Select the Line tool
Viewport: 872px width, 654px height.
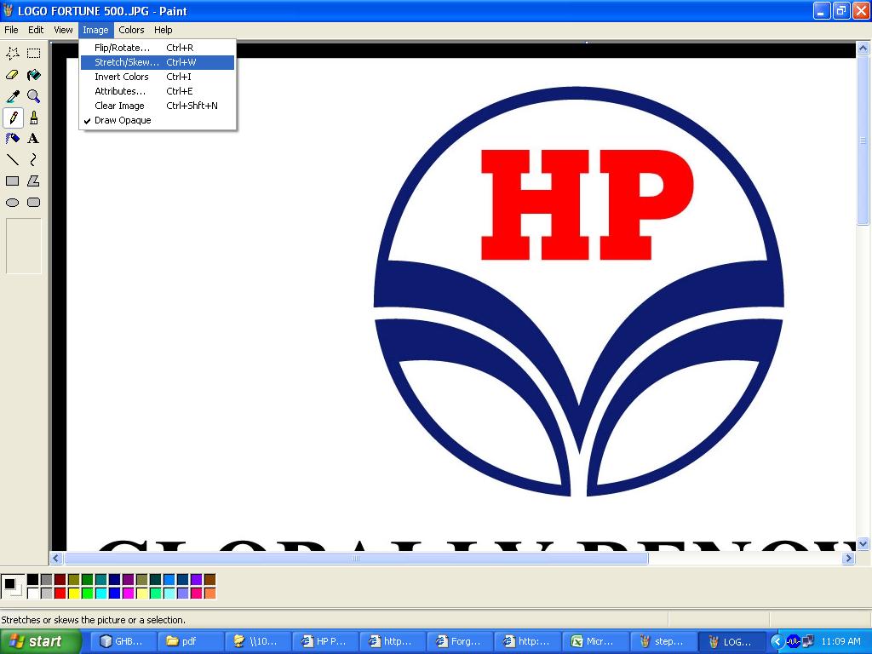pos(12,160)
